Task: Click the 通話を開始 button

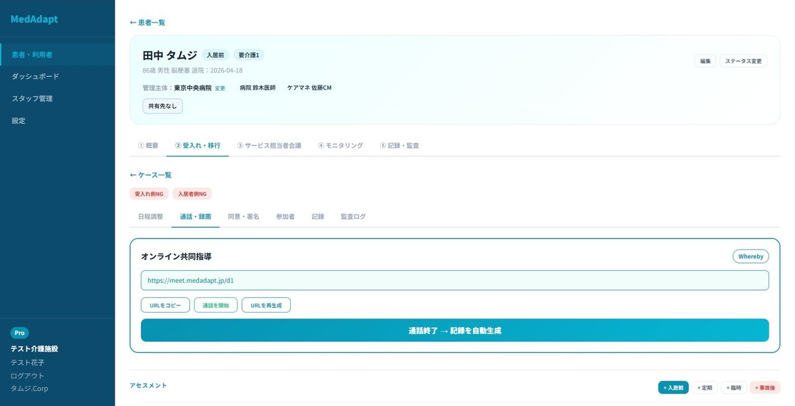Action: pyautogui.click(x=216, y=305)
